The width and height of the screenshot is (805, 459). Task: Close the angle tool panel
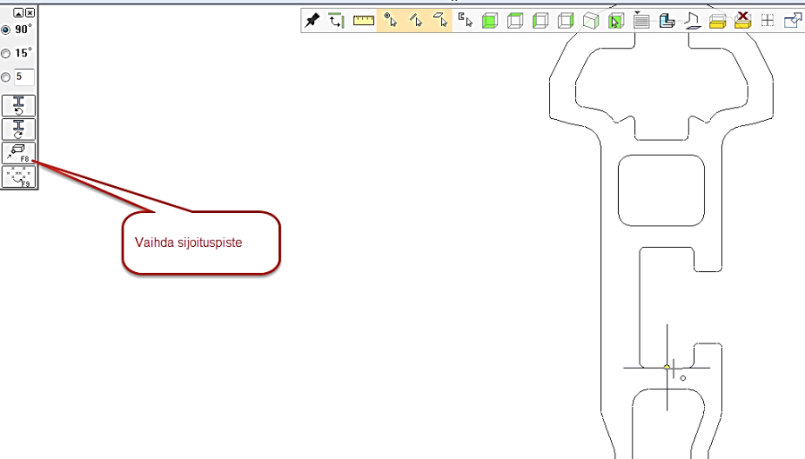pyautogui.click(x=30, y=13)
